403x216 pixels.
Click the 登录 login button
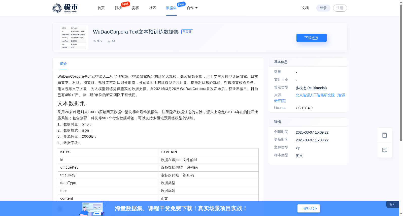pyautogui.click(x=323, y=8)
